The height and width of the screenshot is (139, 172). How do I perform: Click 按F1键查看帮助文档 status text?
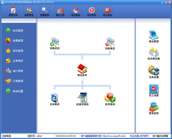[91, 136]
